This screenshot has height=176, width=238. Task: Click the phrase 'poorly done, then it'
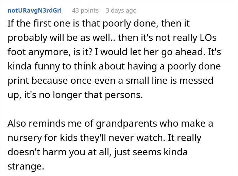[x=146, y=23]
